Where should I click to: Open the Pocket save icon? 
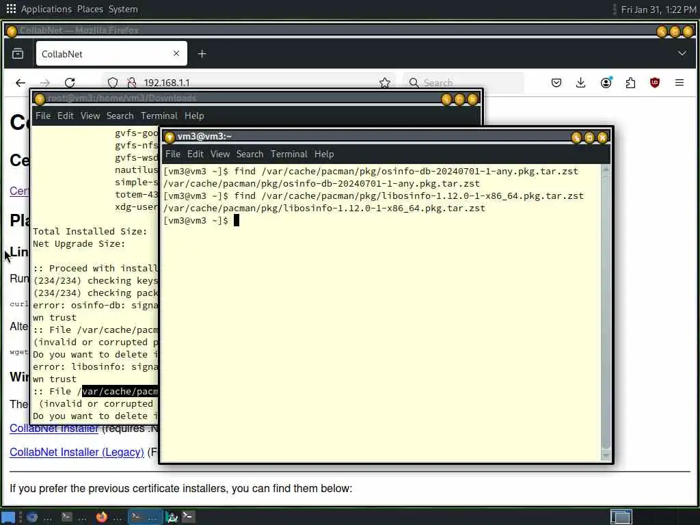[x=556, y=83]
